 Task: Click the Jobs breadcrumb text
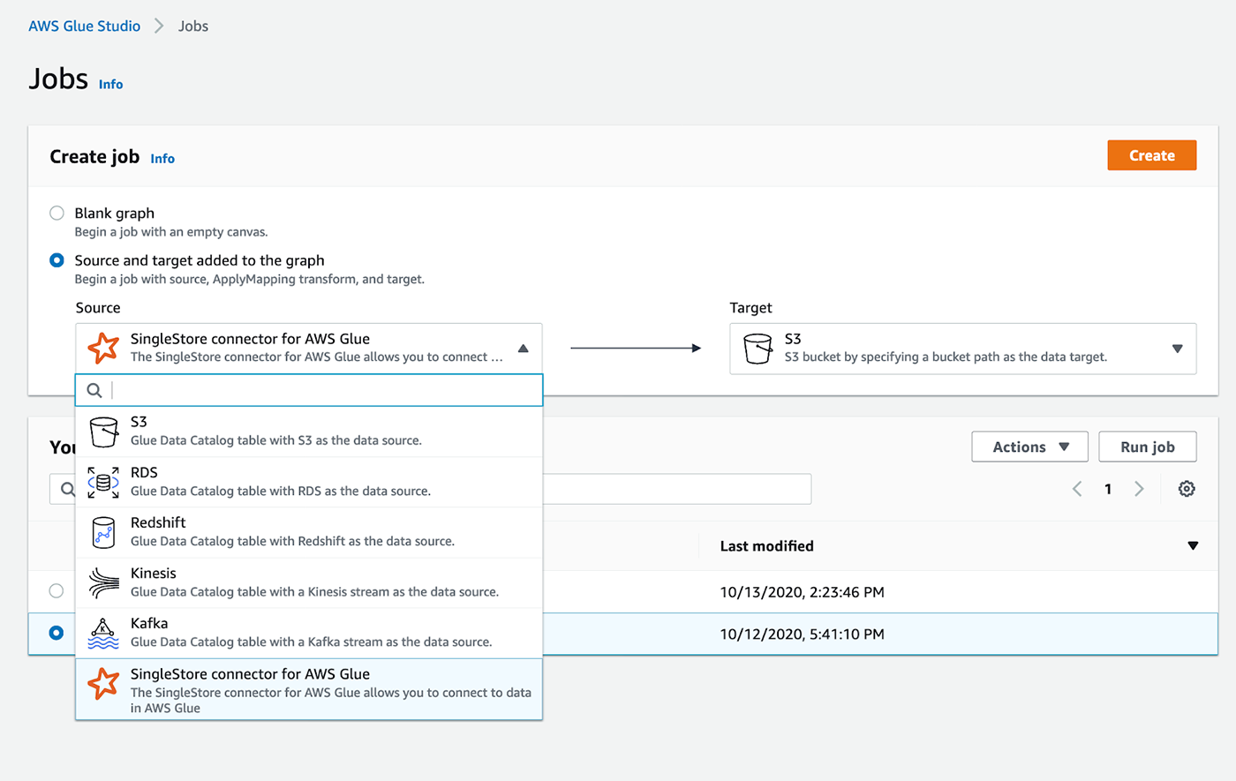(x=193, y=26)
